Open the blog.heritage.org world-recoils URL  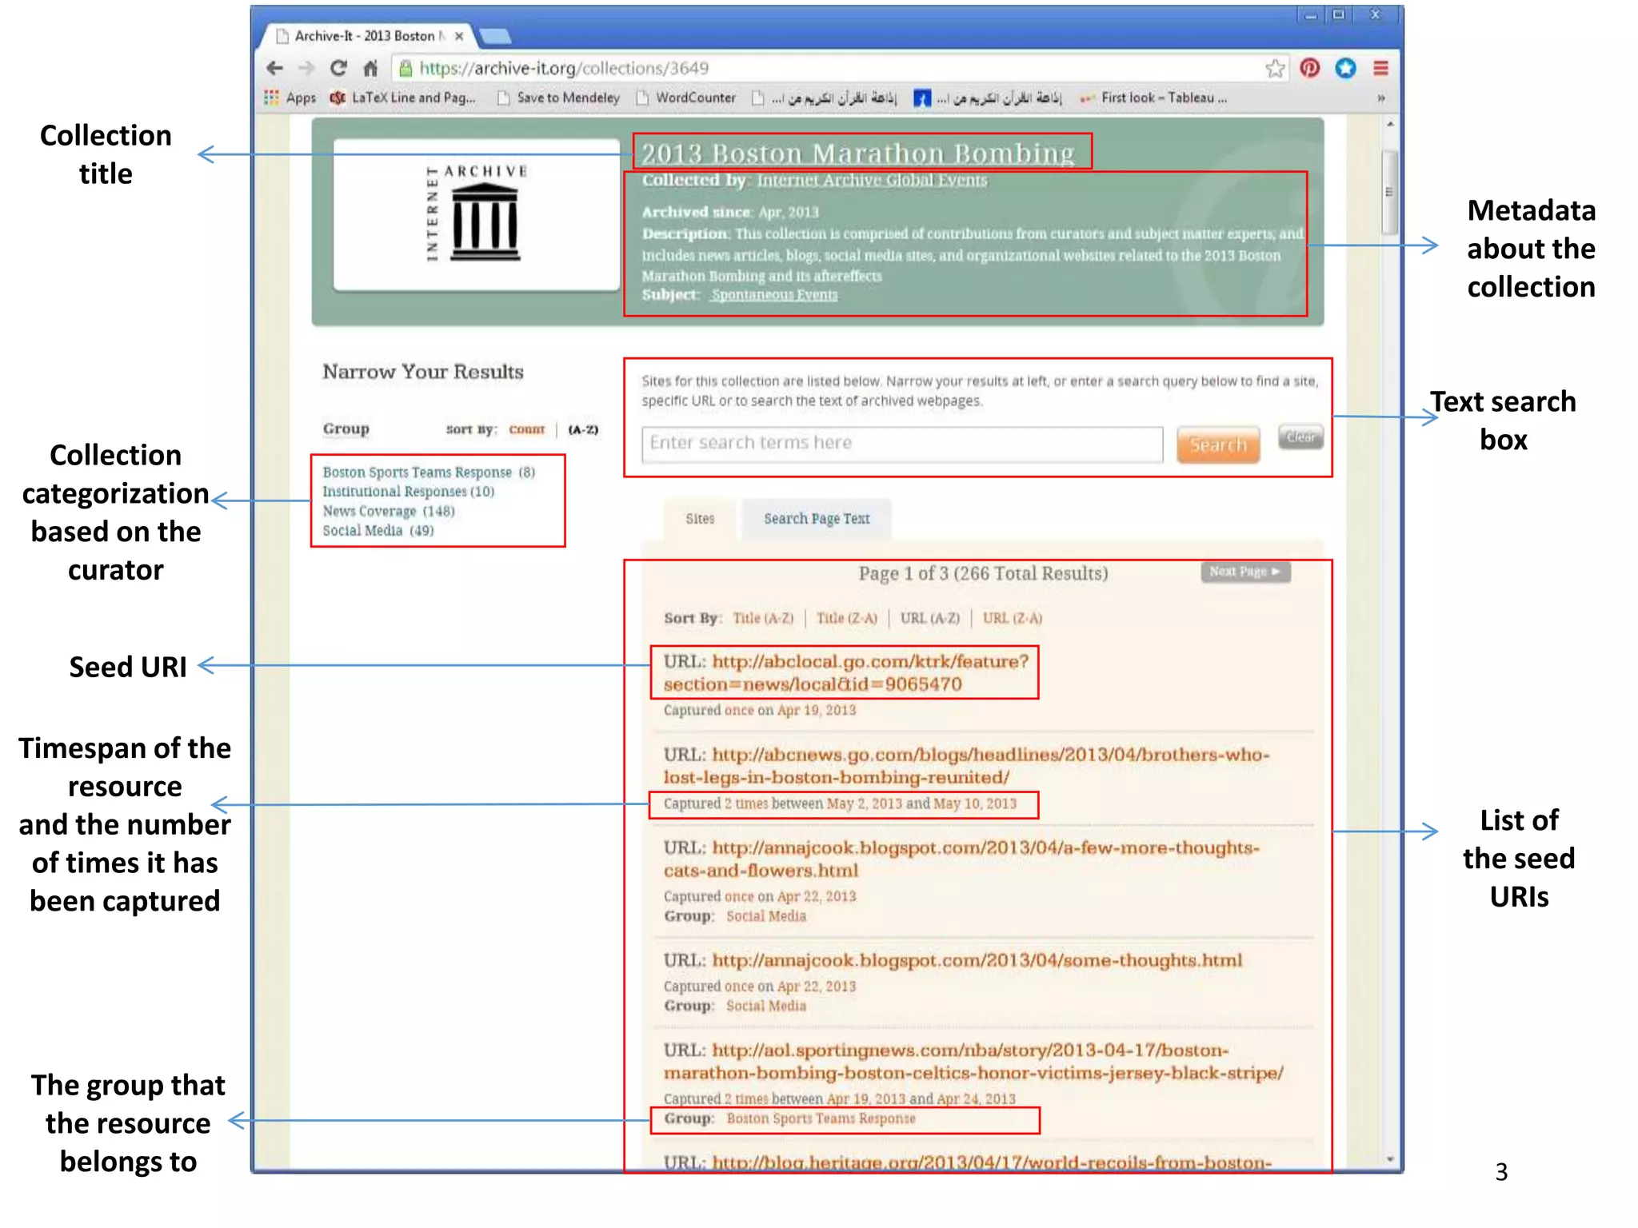click(x=992, y=1162)
